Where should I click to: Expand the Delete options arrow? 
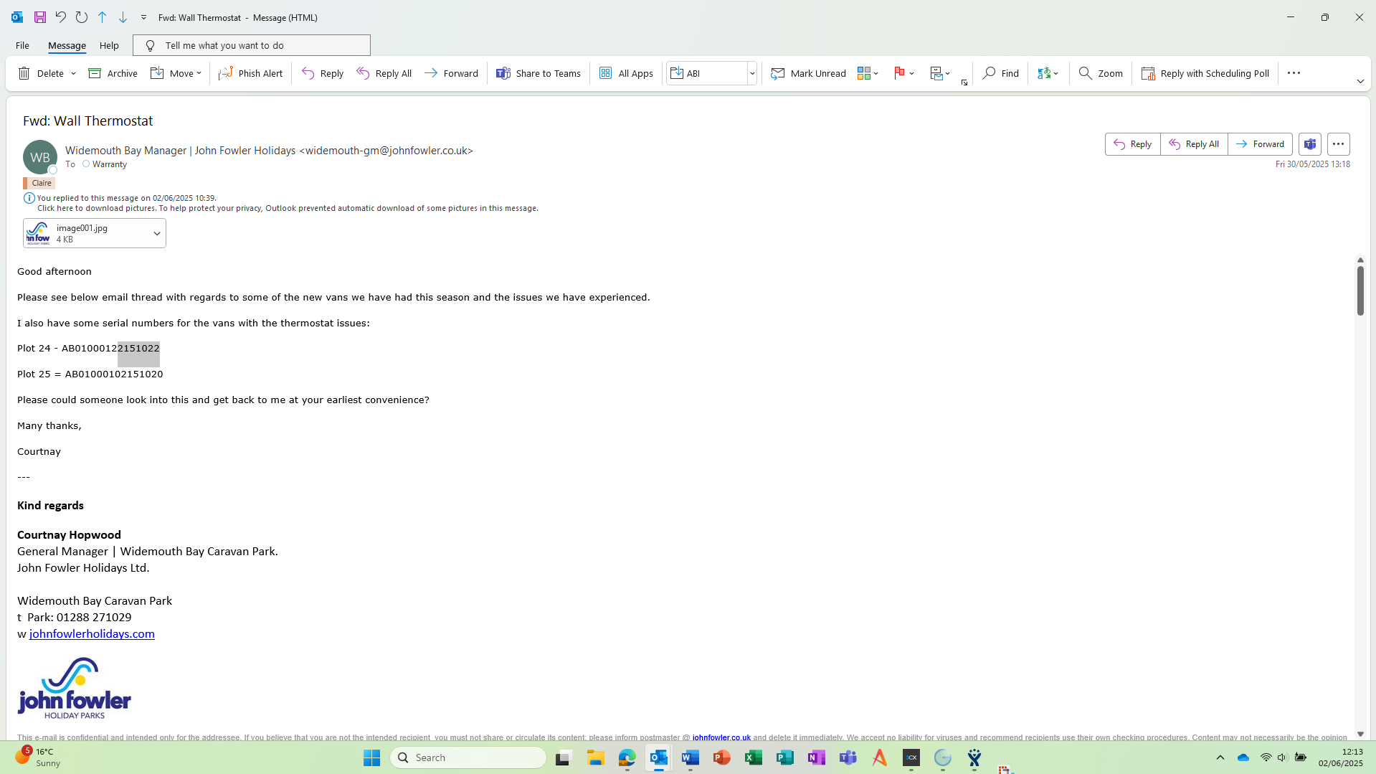tap(73, 73)
